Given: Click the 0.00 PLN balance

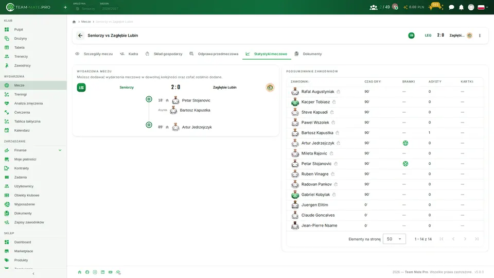Looking at the screenshot, I should click(x=414, y=7).
